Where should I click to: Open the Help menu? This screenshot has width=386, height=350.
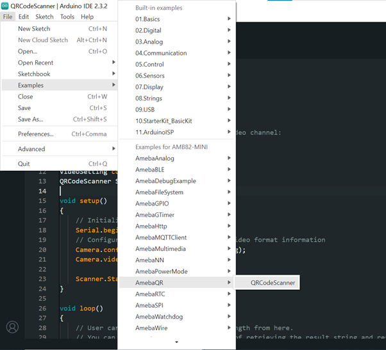tap(87, 17)
